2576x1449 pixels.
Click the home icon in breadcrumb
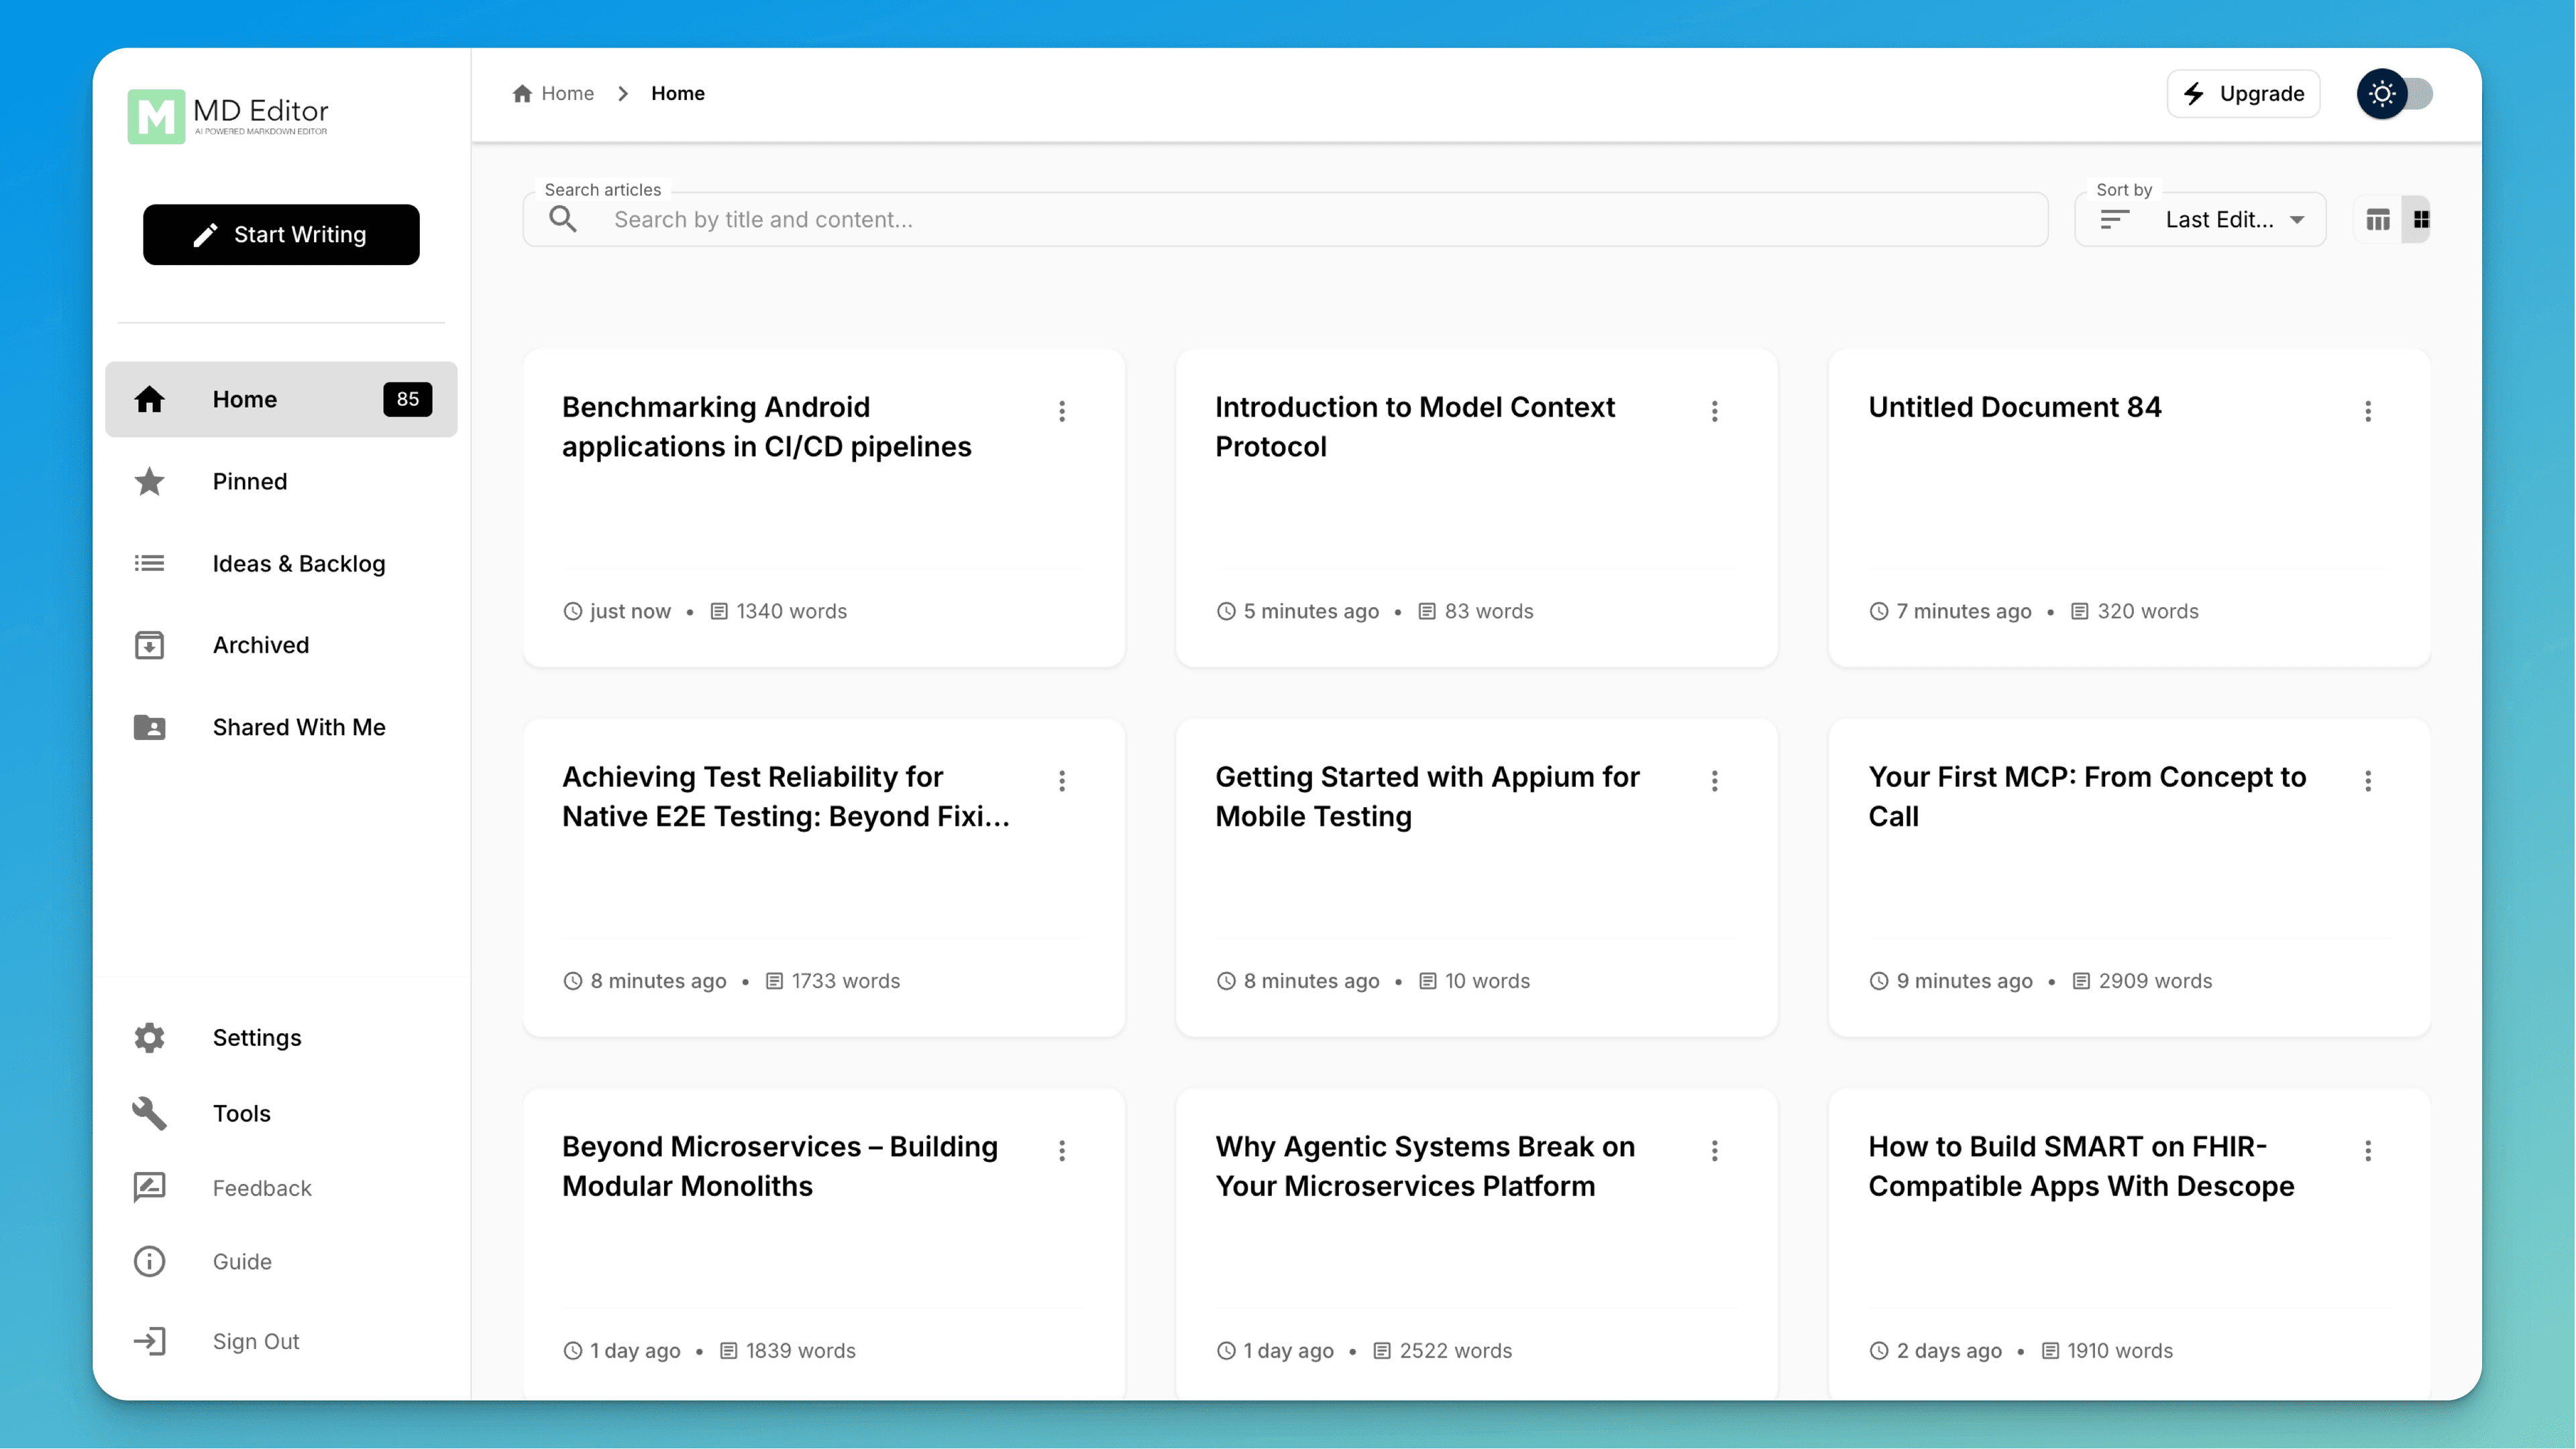pyautogui.click(x=522, y=93)
